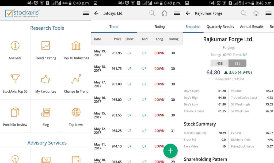Switch exchange to BSE

coord(237,63)
